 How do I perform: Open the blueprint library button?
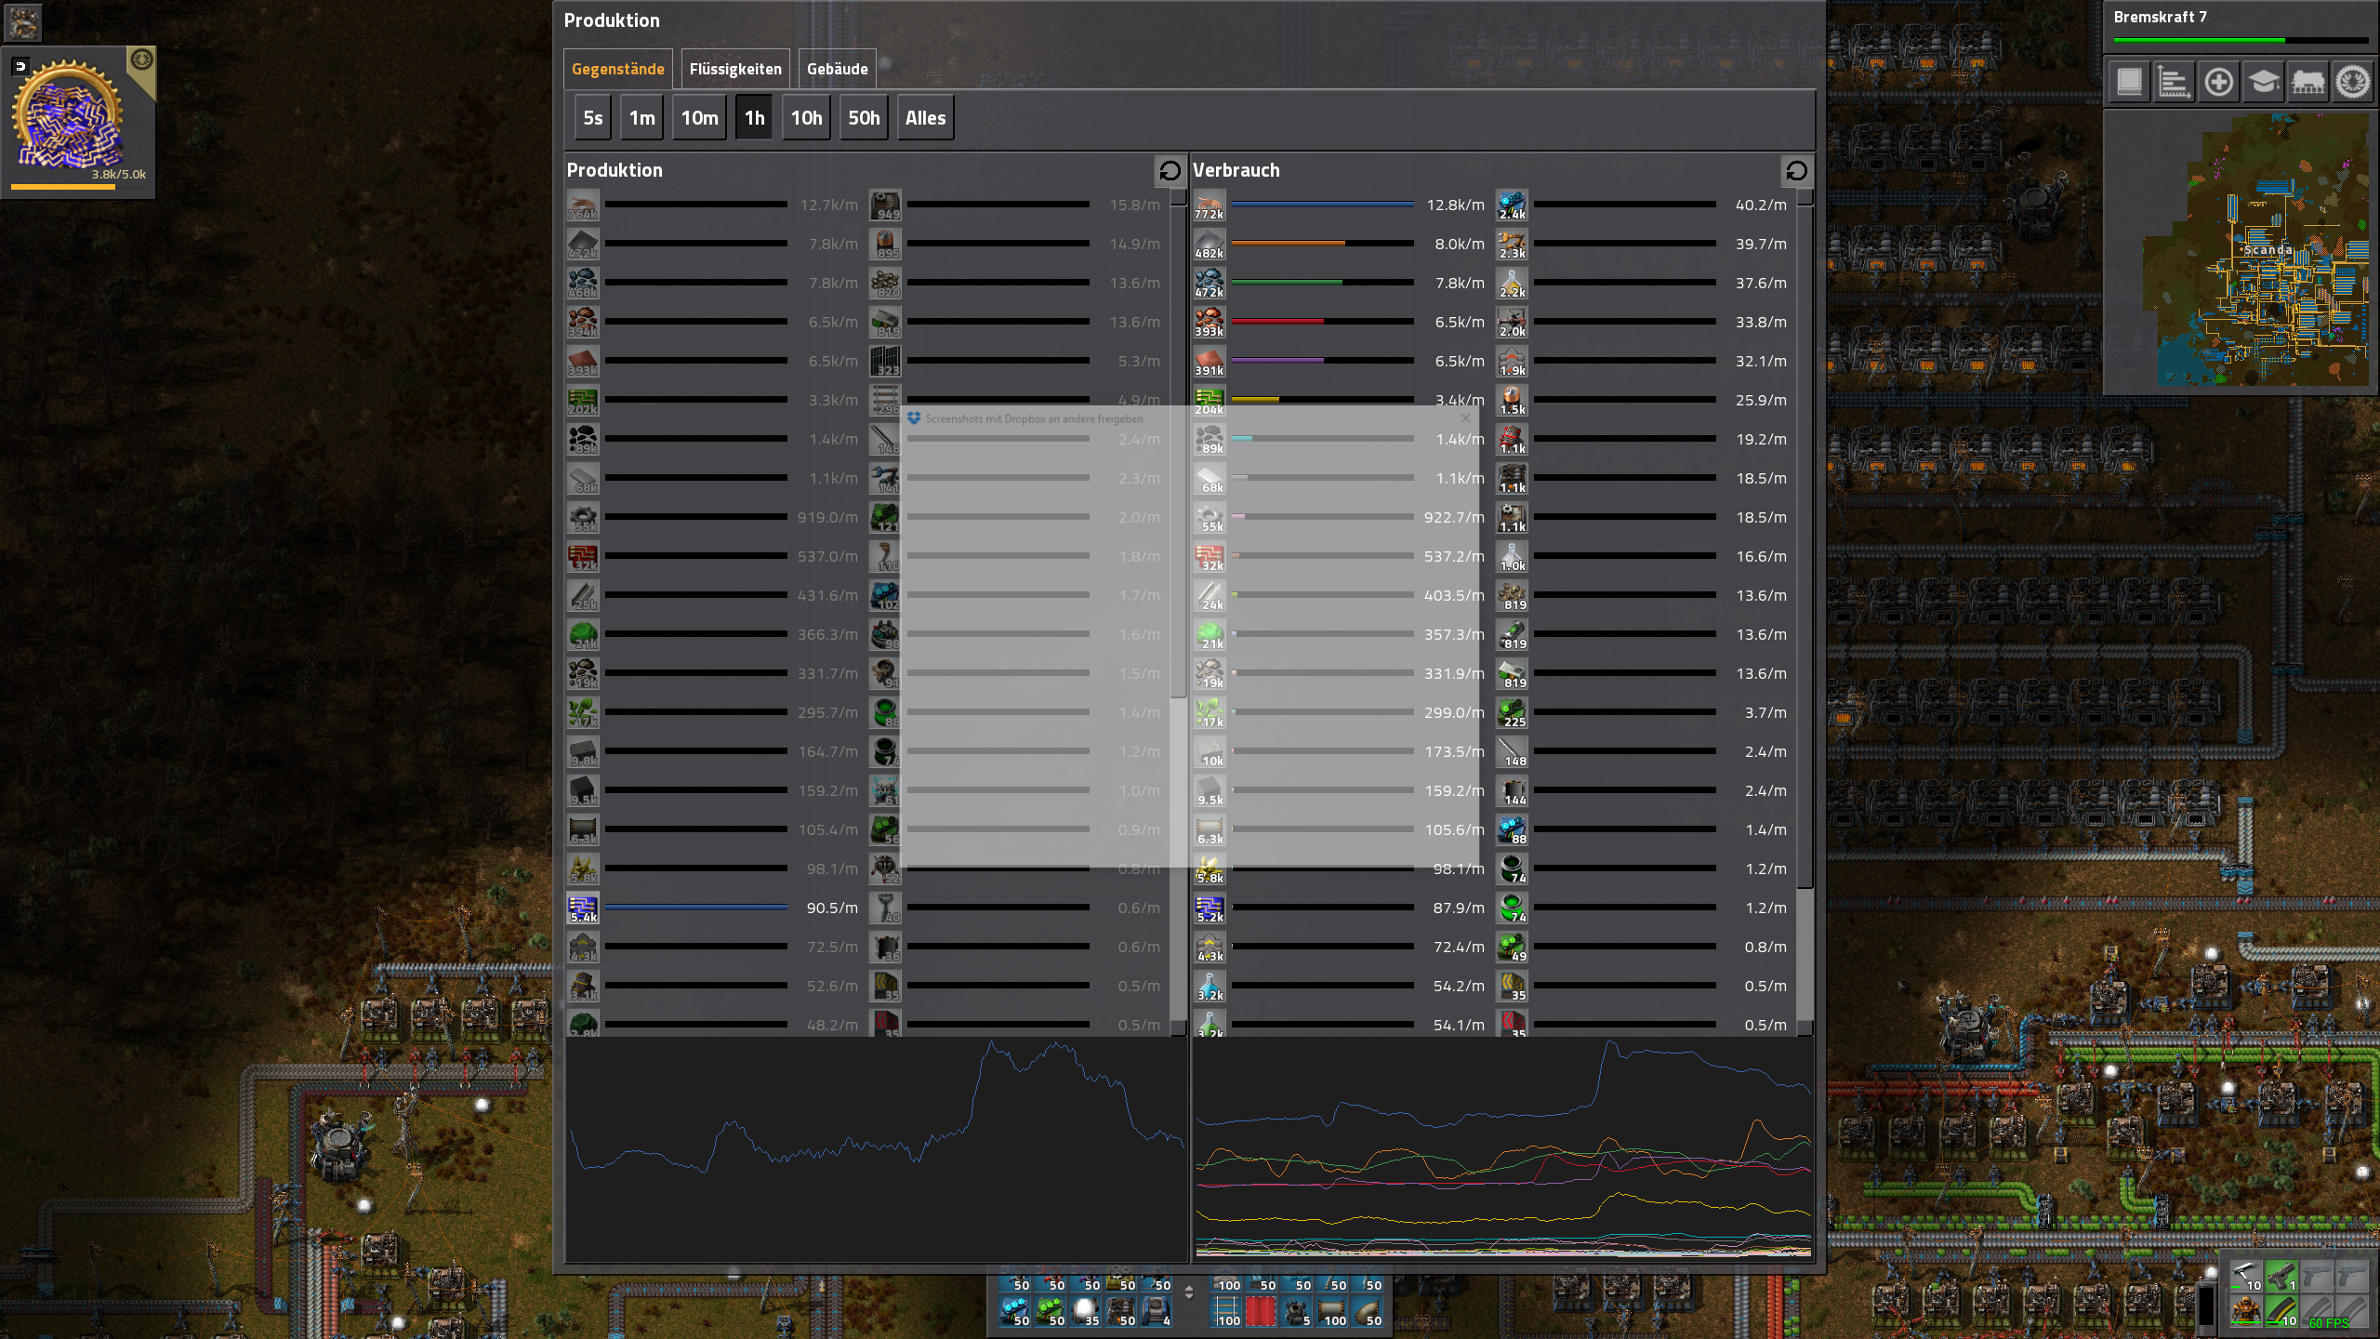point(2130,82)
